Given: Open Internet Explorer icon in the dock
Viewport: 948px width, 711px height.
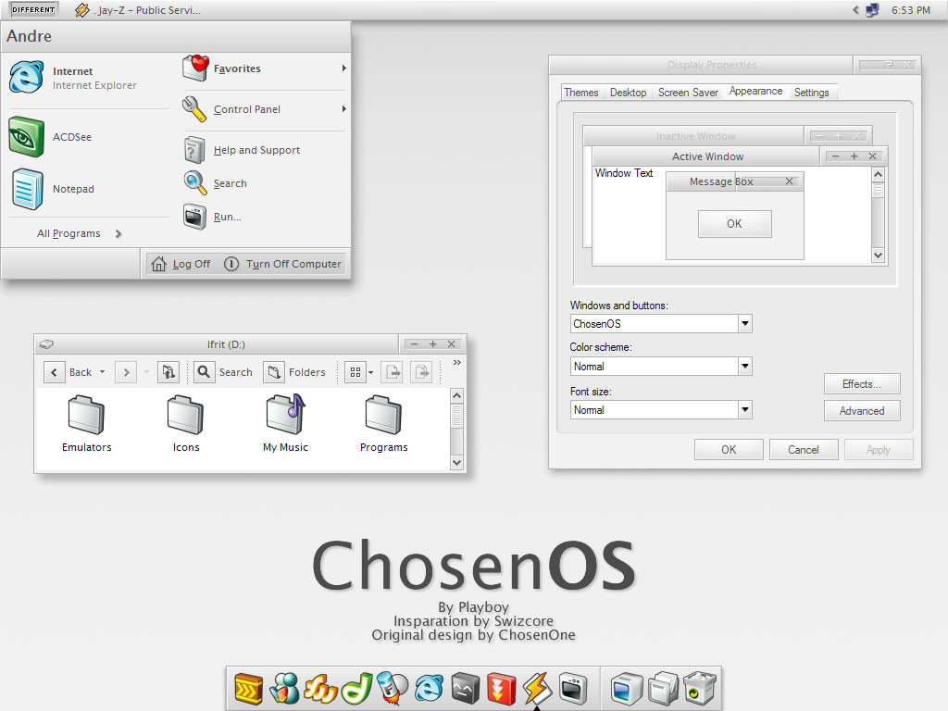Looking at the screenshot, I should [x=429, y=689].
